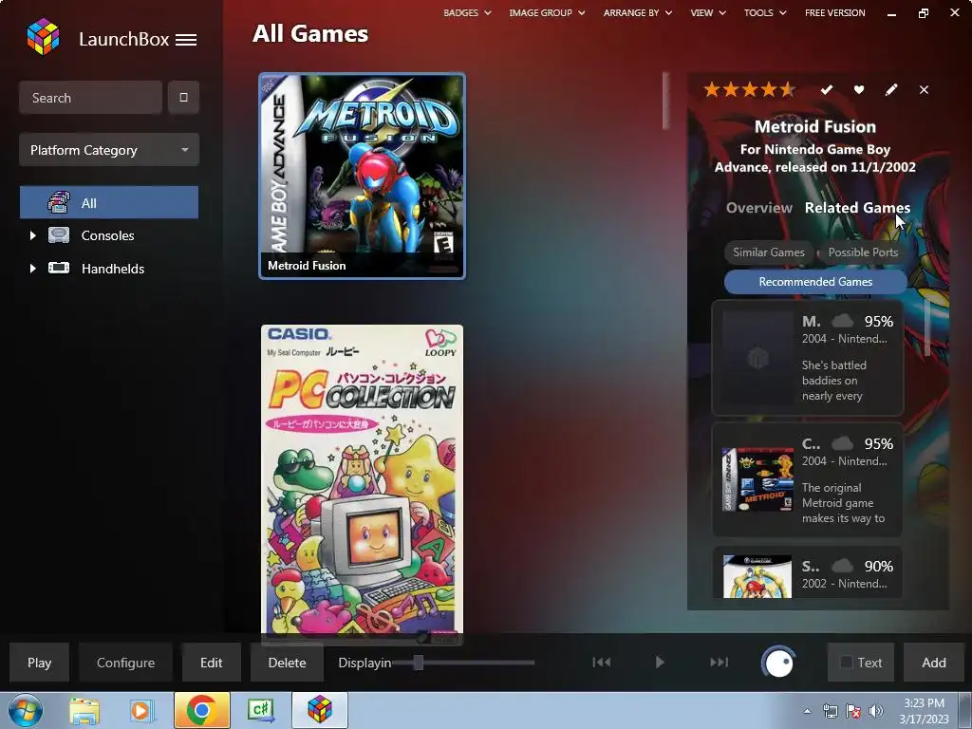Open File Explorer from taskbar
Image resolution: width=972 pixels, height=729 pixels.
pos(84,710)
